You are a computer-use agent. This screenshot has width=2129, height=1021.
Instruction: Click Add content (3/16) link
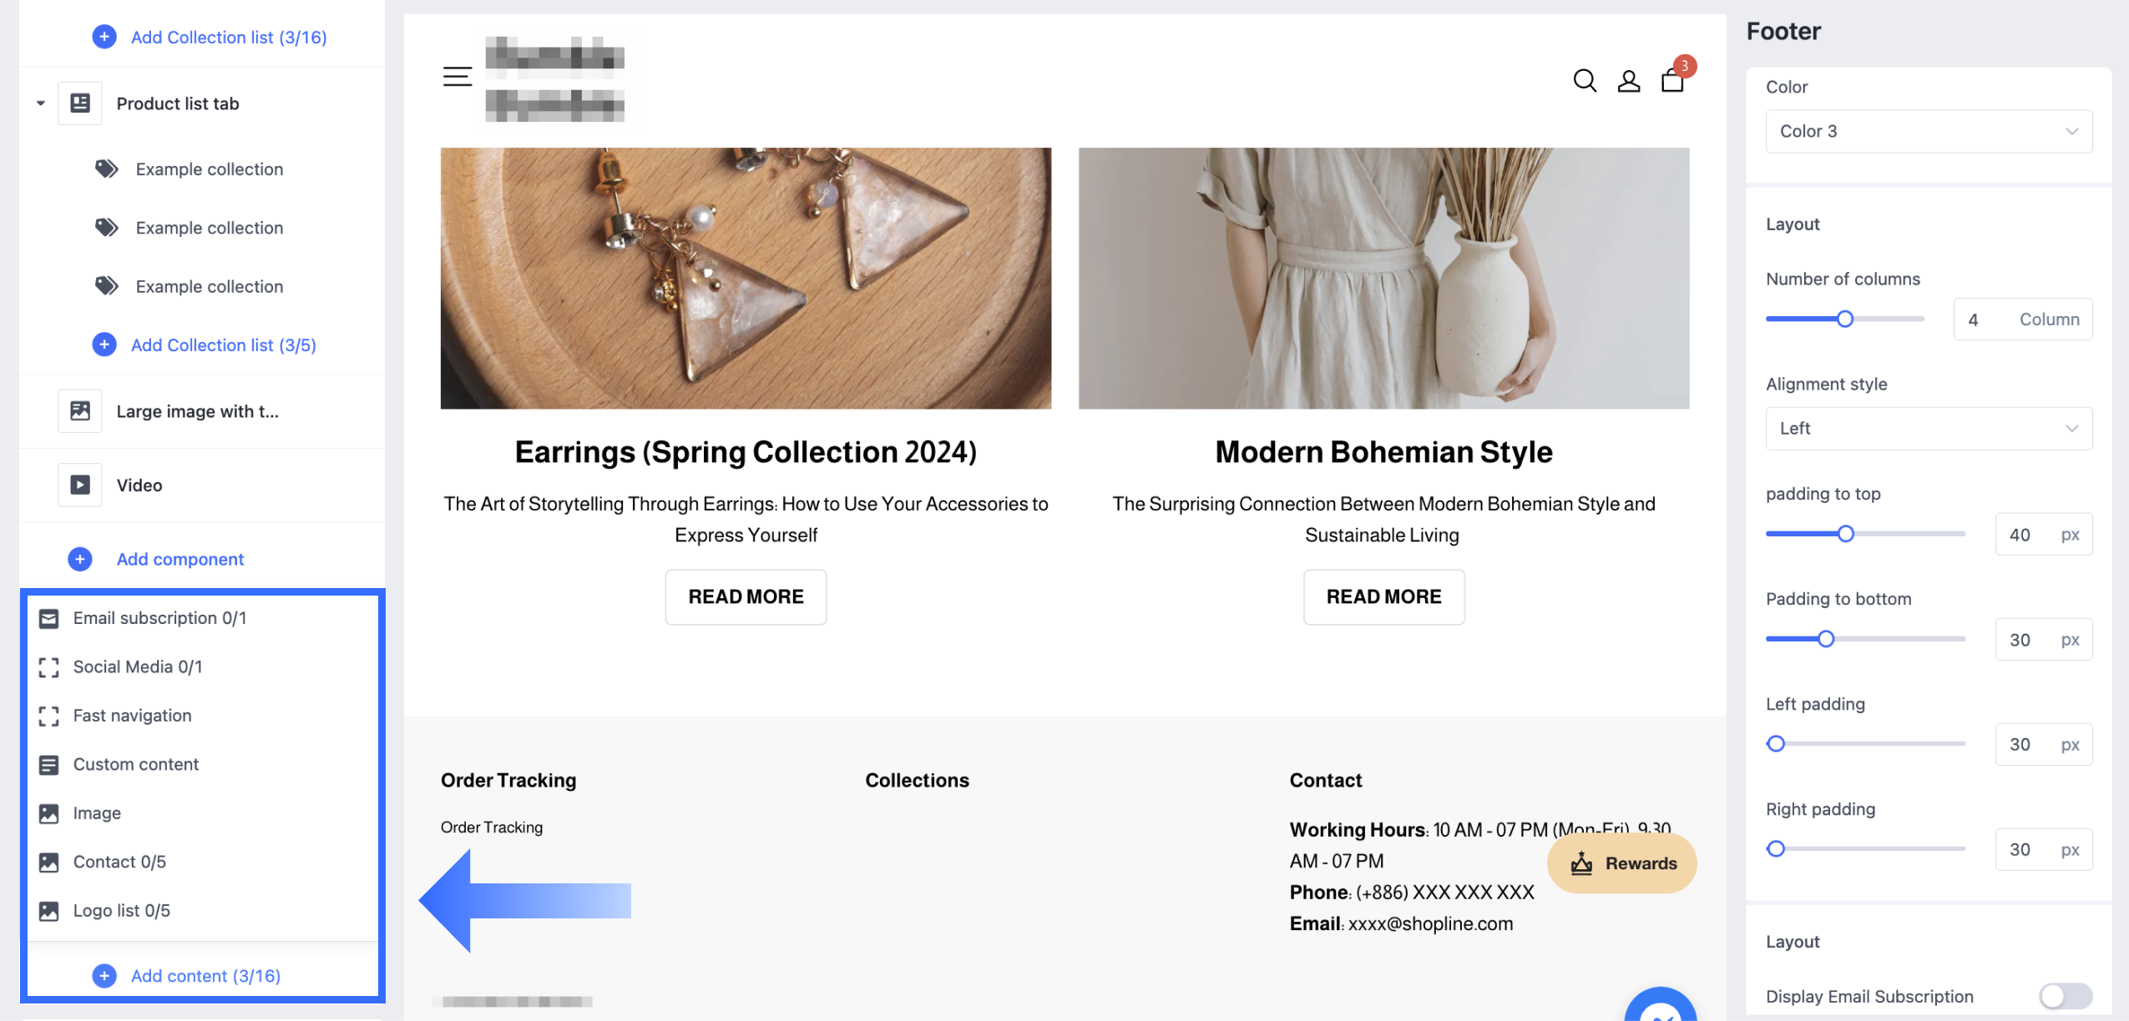pos(205,976)
